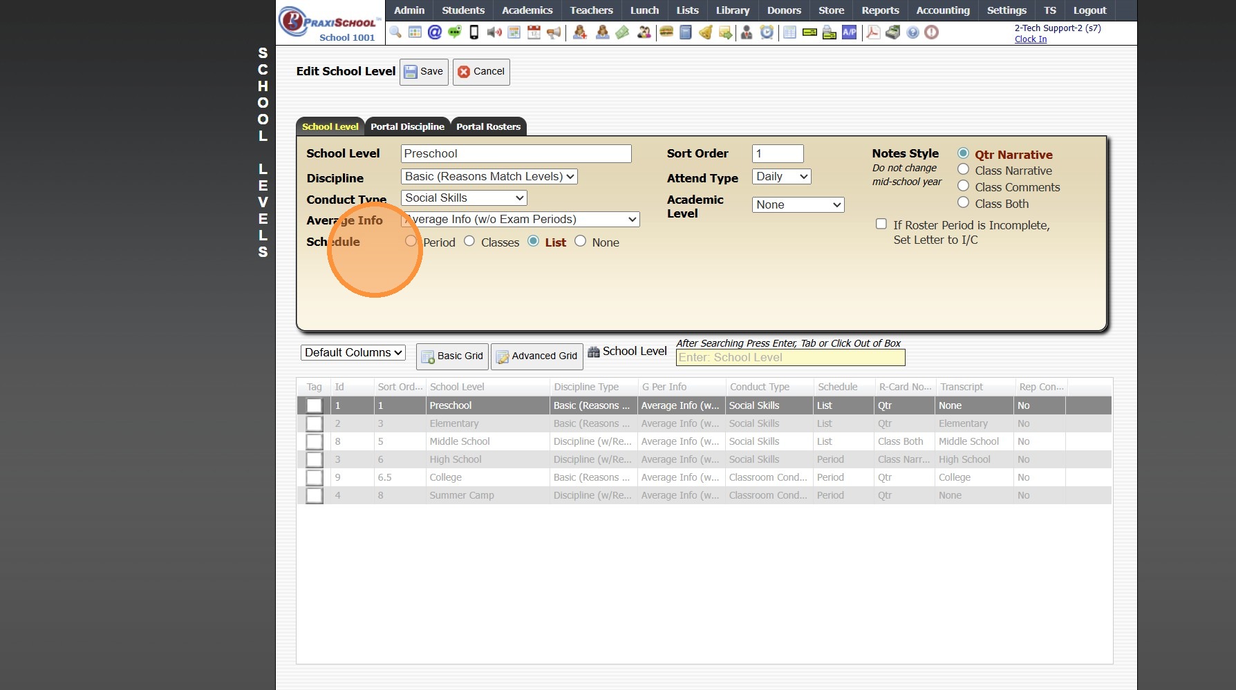Open the Discipline dropdown
The width and height of the screenshot is (1236, 690).
tap(489, 177)
